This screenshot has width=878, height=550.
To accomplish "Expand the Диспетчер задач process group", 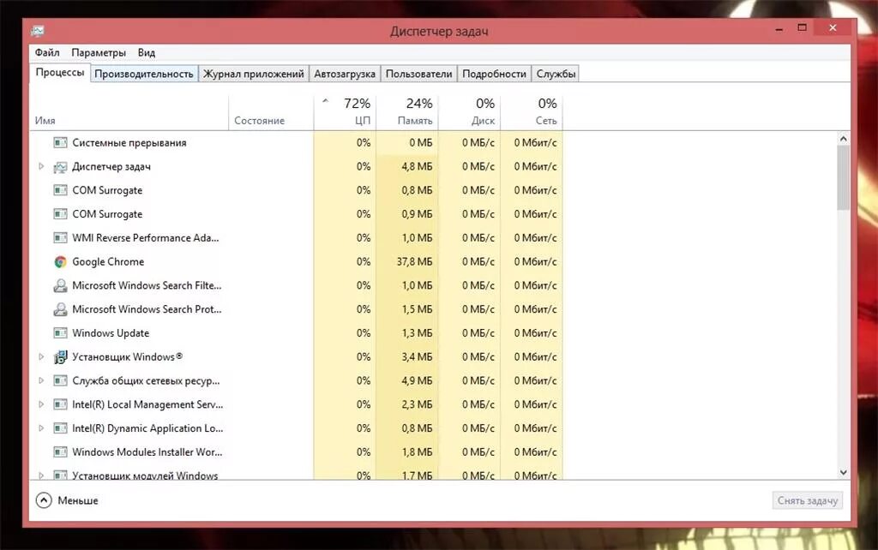I will pos(41,166).
